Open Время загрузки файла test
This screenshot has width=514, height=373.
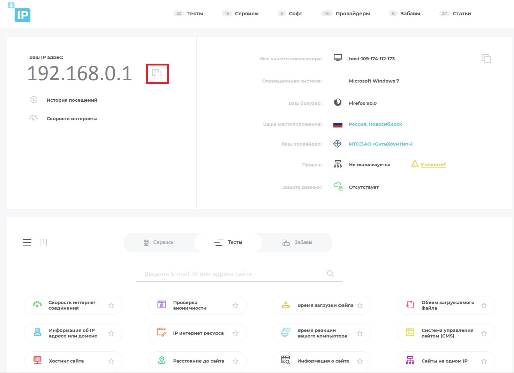click(322, 305)
